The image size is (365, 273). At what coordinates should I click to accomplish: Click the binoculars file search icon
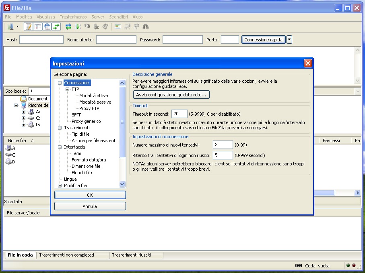coord(146,27)
